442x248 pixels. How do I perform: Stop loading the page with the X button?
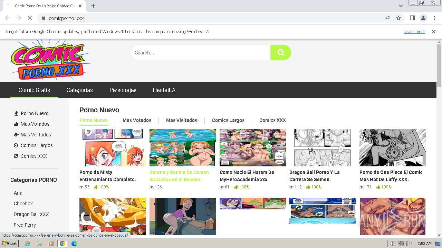(x=30, y=18)
